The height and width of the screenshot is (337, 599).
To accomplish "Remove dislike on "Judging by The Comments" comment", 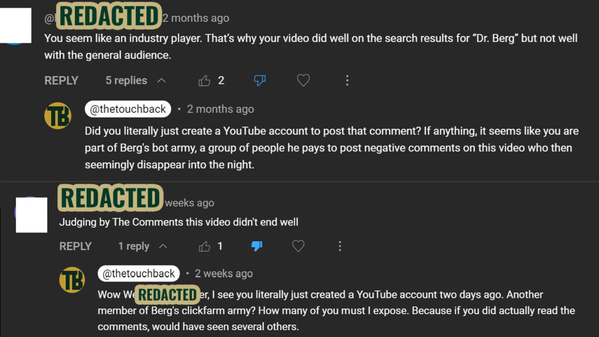I will coord(256,246).
